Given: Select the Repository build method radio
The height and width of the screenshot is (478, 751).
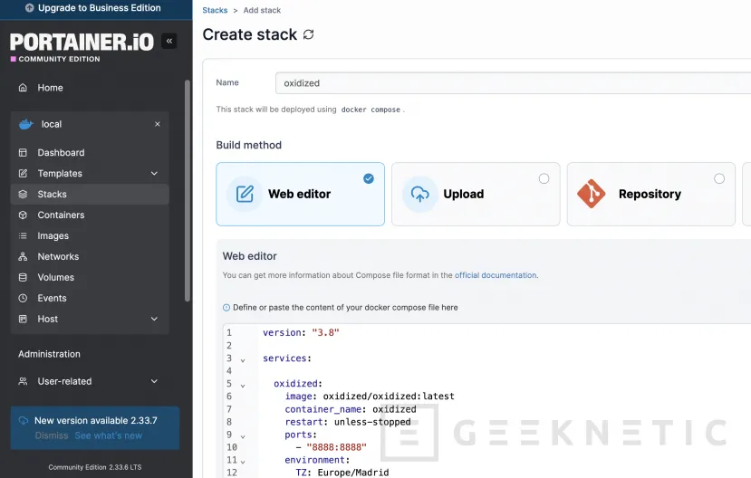Looking at the screenshot, I should 719,178.
